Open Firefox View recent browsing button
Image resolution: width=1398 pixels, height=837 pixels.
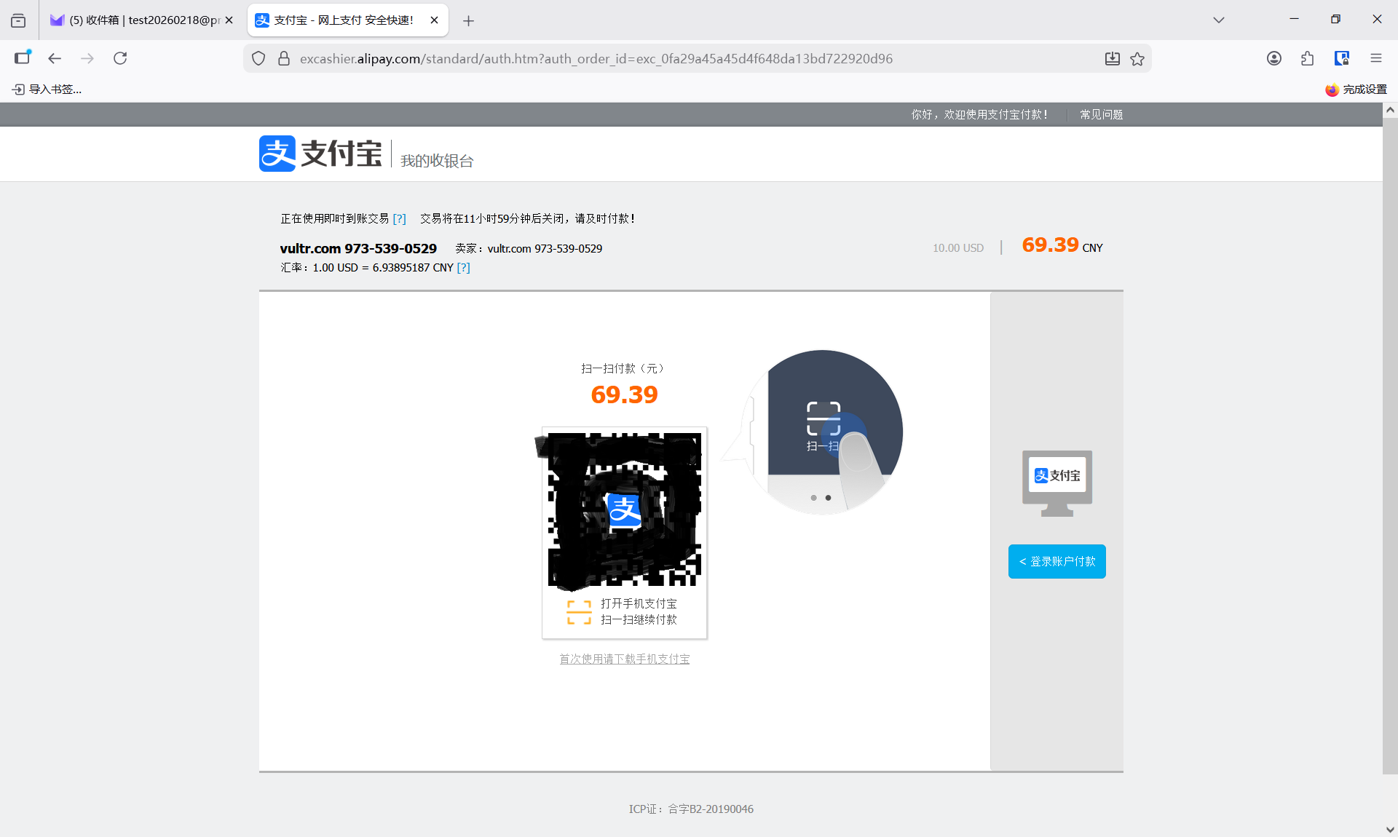[x=18, y=20]
